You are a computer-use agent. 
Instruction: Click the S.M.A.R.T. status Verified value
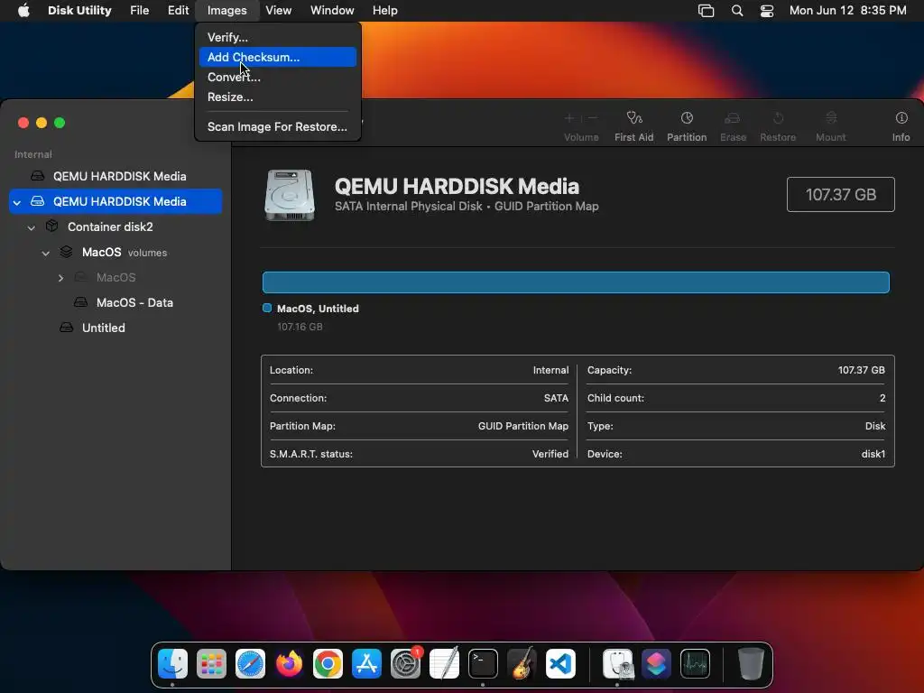550,454
